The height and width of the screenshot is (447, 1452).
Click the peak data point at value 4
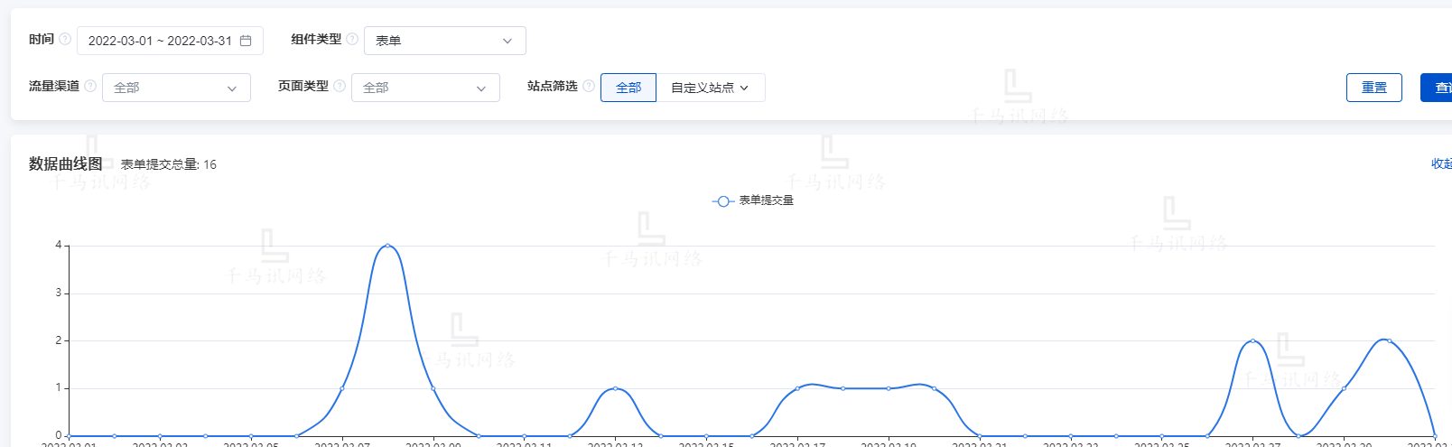click(x=387, y=246)
